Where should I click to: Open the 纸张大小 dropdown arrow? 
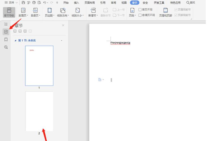(83, 16)
